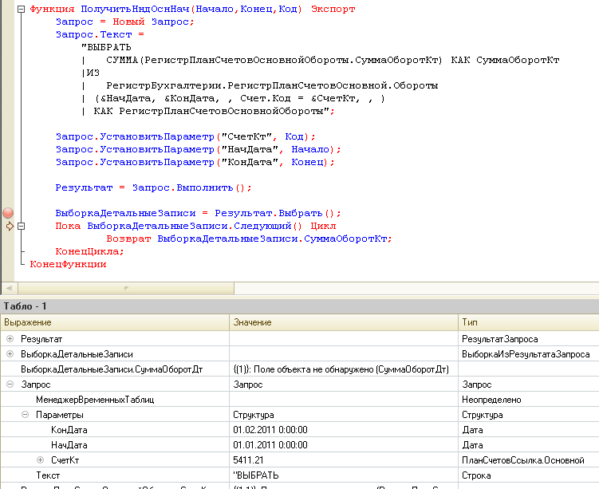
Task: Click the СУММА(...) КАК СуммаОборотКт query line
Action: tap(333, 60)
